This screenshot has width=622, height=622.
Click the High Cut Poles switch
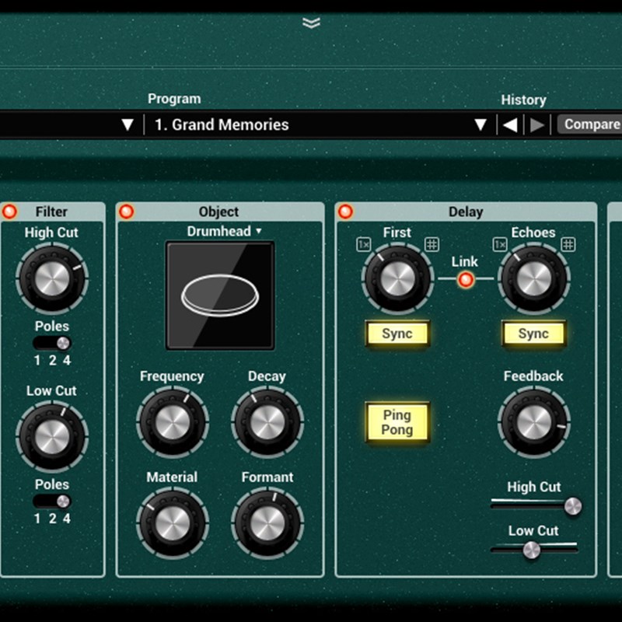click(x=52, y=343)
